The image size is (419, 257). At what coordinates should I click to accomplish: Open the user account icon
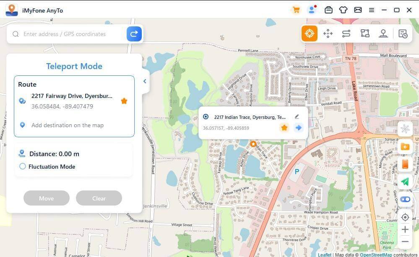pyautogui.click(x=312, y=10)
